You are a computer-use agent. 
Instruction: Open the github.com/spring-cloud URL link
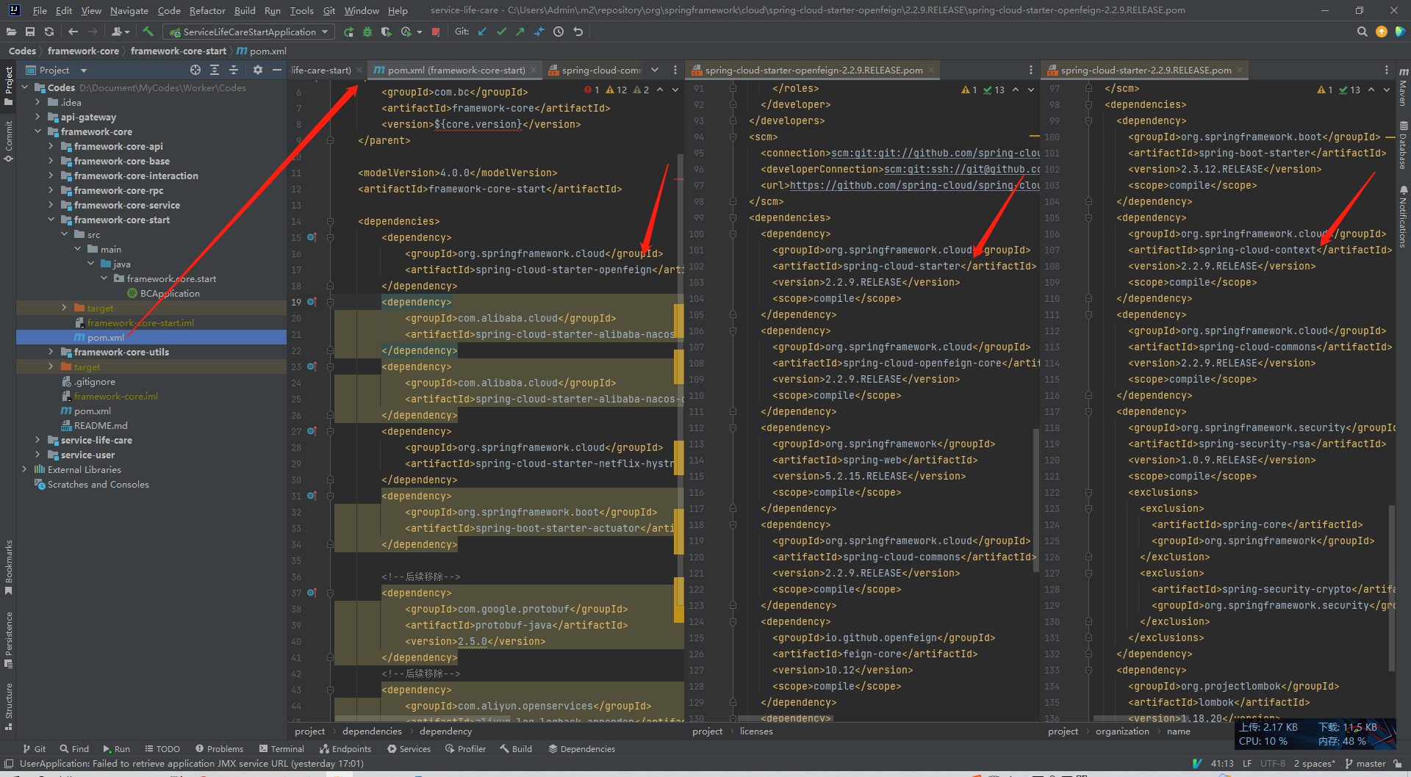click(915, 185)
